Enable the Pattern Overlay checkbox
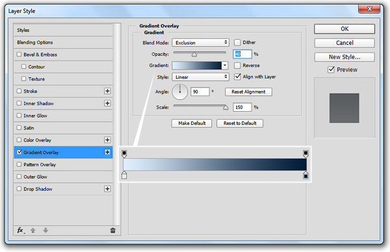390x252 pixels. tap(19, 164)
